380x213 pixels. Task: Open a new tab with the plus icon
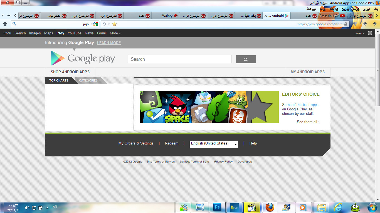coord(9,16)
